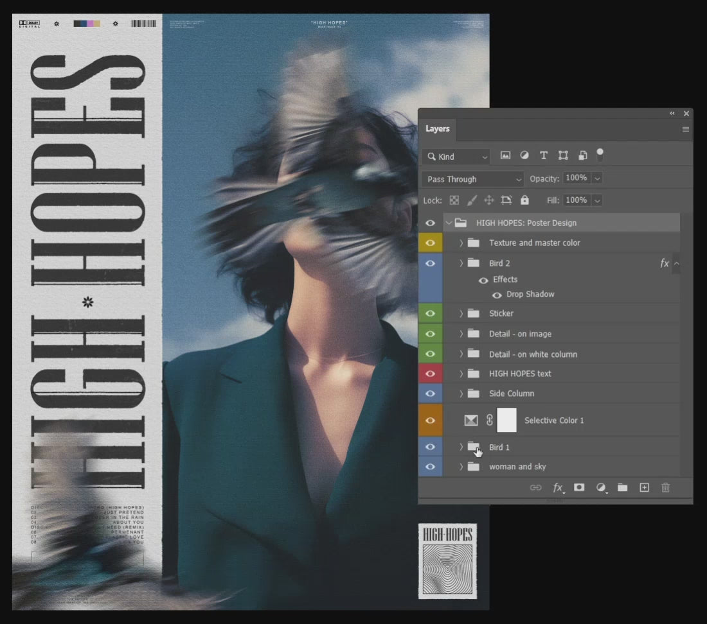Expand the Bird 2 group

click(x=461, y=263)
